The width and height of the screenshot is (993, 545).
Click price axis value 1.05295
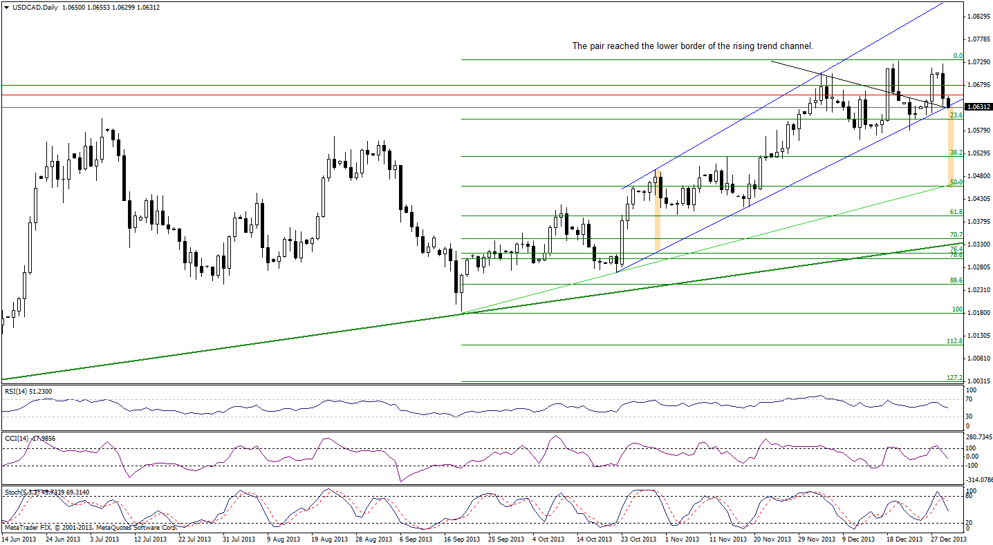(x=978, y=153)
